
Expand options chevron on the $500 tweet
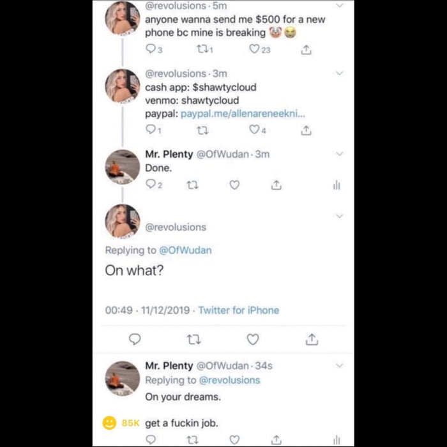pyautogui.click(x=339, y=6)
